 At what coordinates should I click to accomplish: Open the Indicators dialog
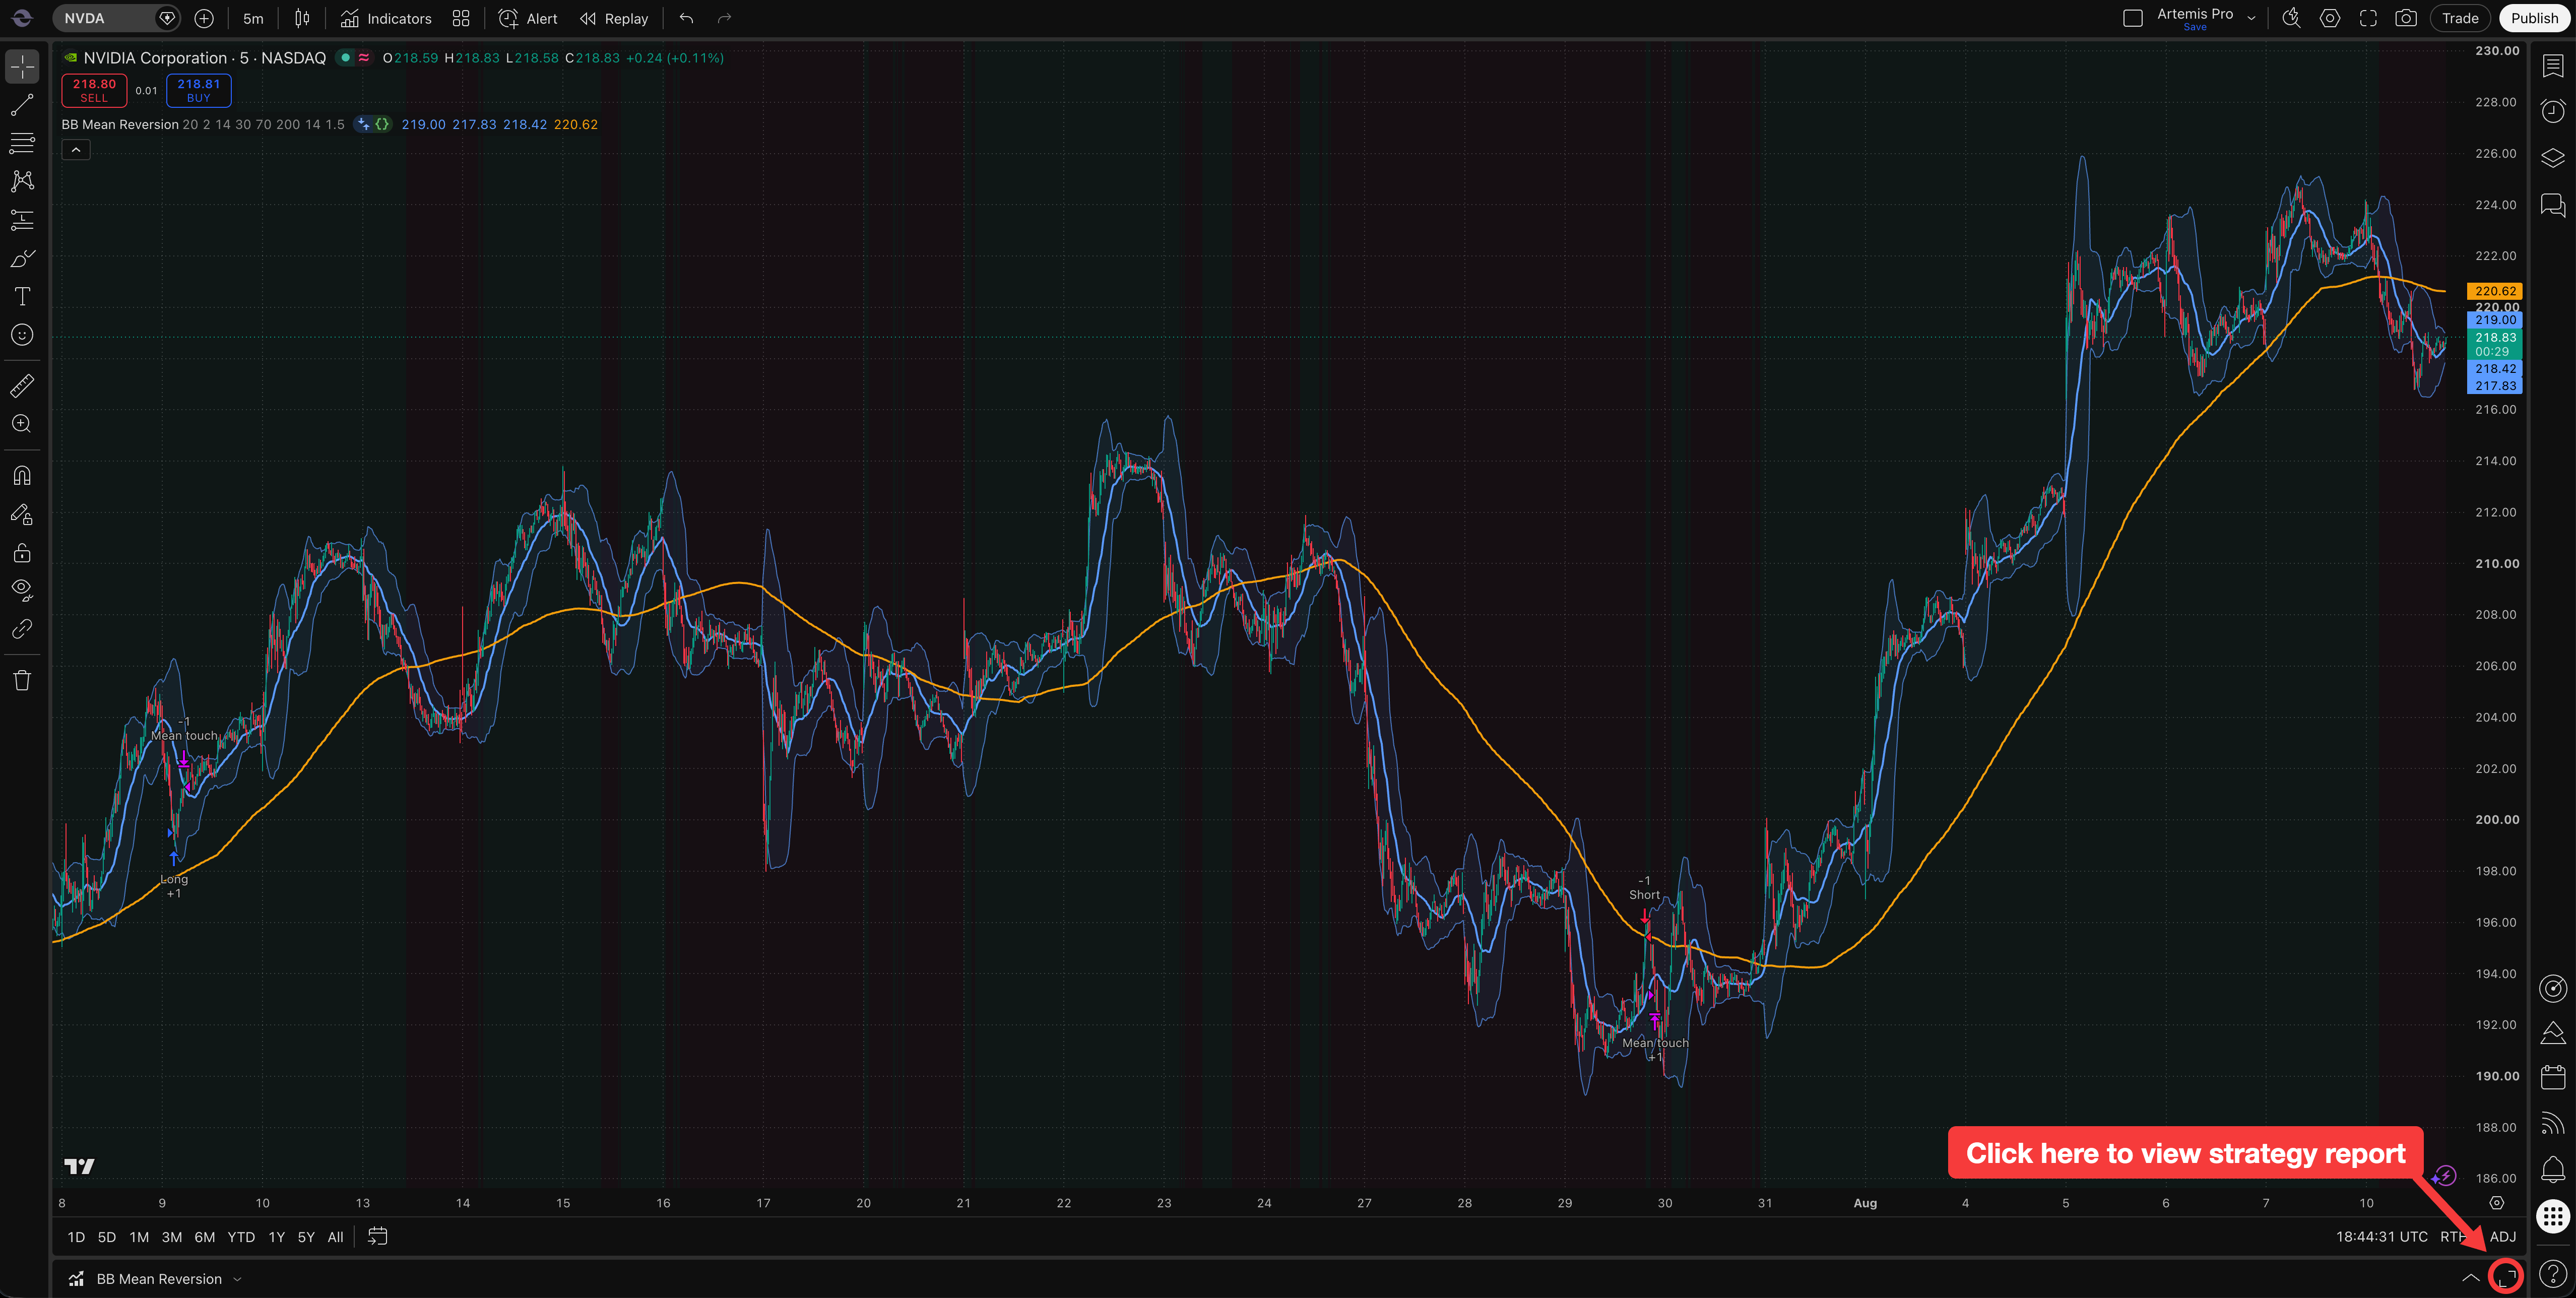[386, 18]
